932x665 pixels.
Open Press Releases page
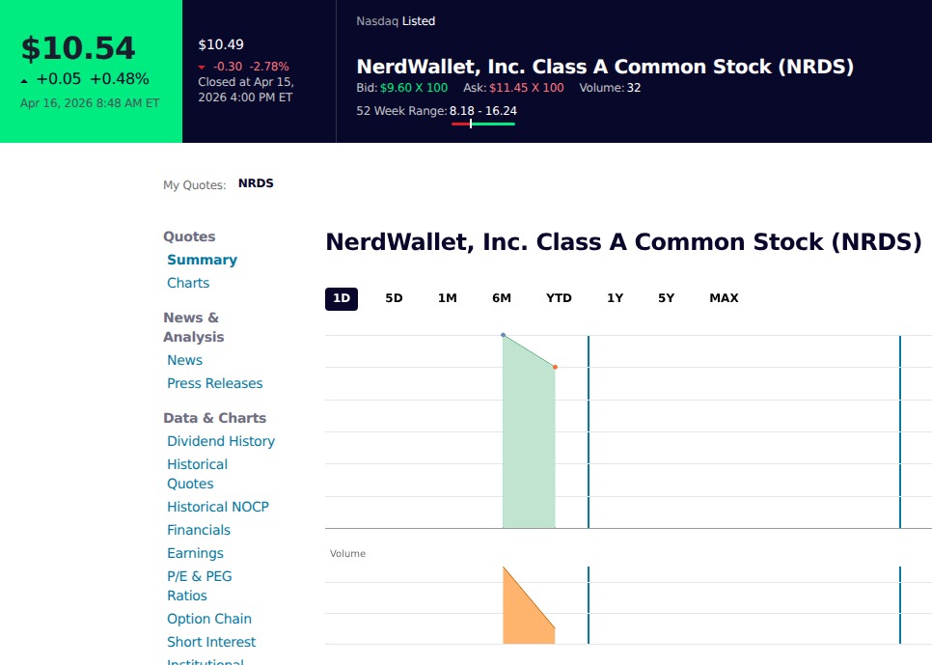(x=214, y=384)
